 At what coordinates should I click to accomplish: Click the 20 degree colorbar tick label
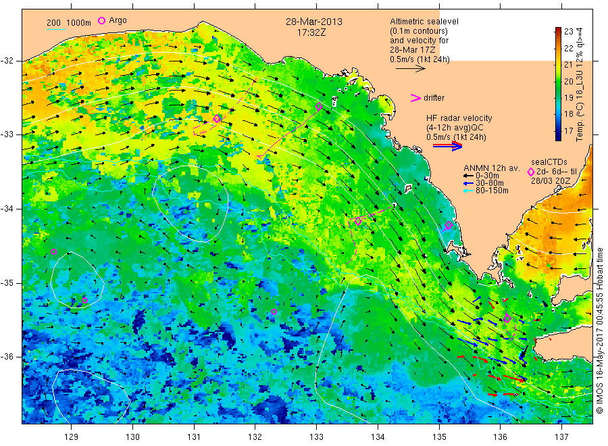pyautogui.click(x=568, y=81)
